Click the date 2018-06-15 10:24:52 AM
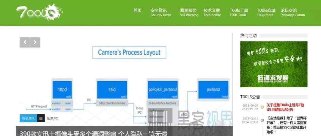Screen dimensions: 321x136 point(250,120)
